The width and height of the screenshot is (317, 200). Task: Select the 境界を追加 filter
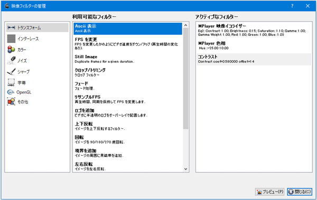pyautogui.click(x=128, y=153)
